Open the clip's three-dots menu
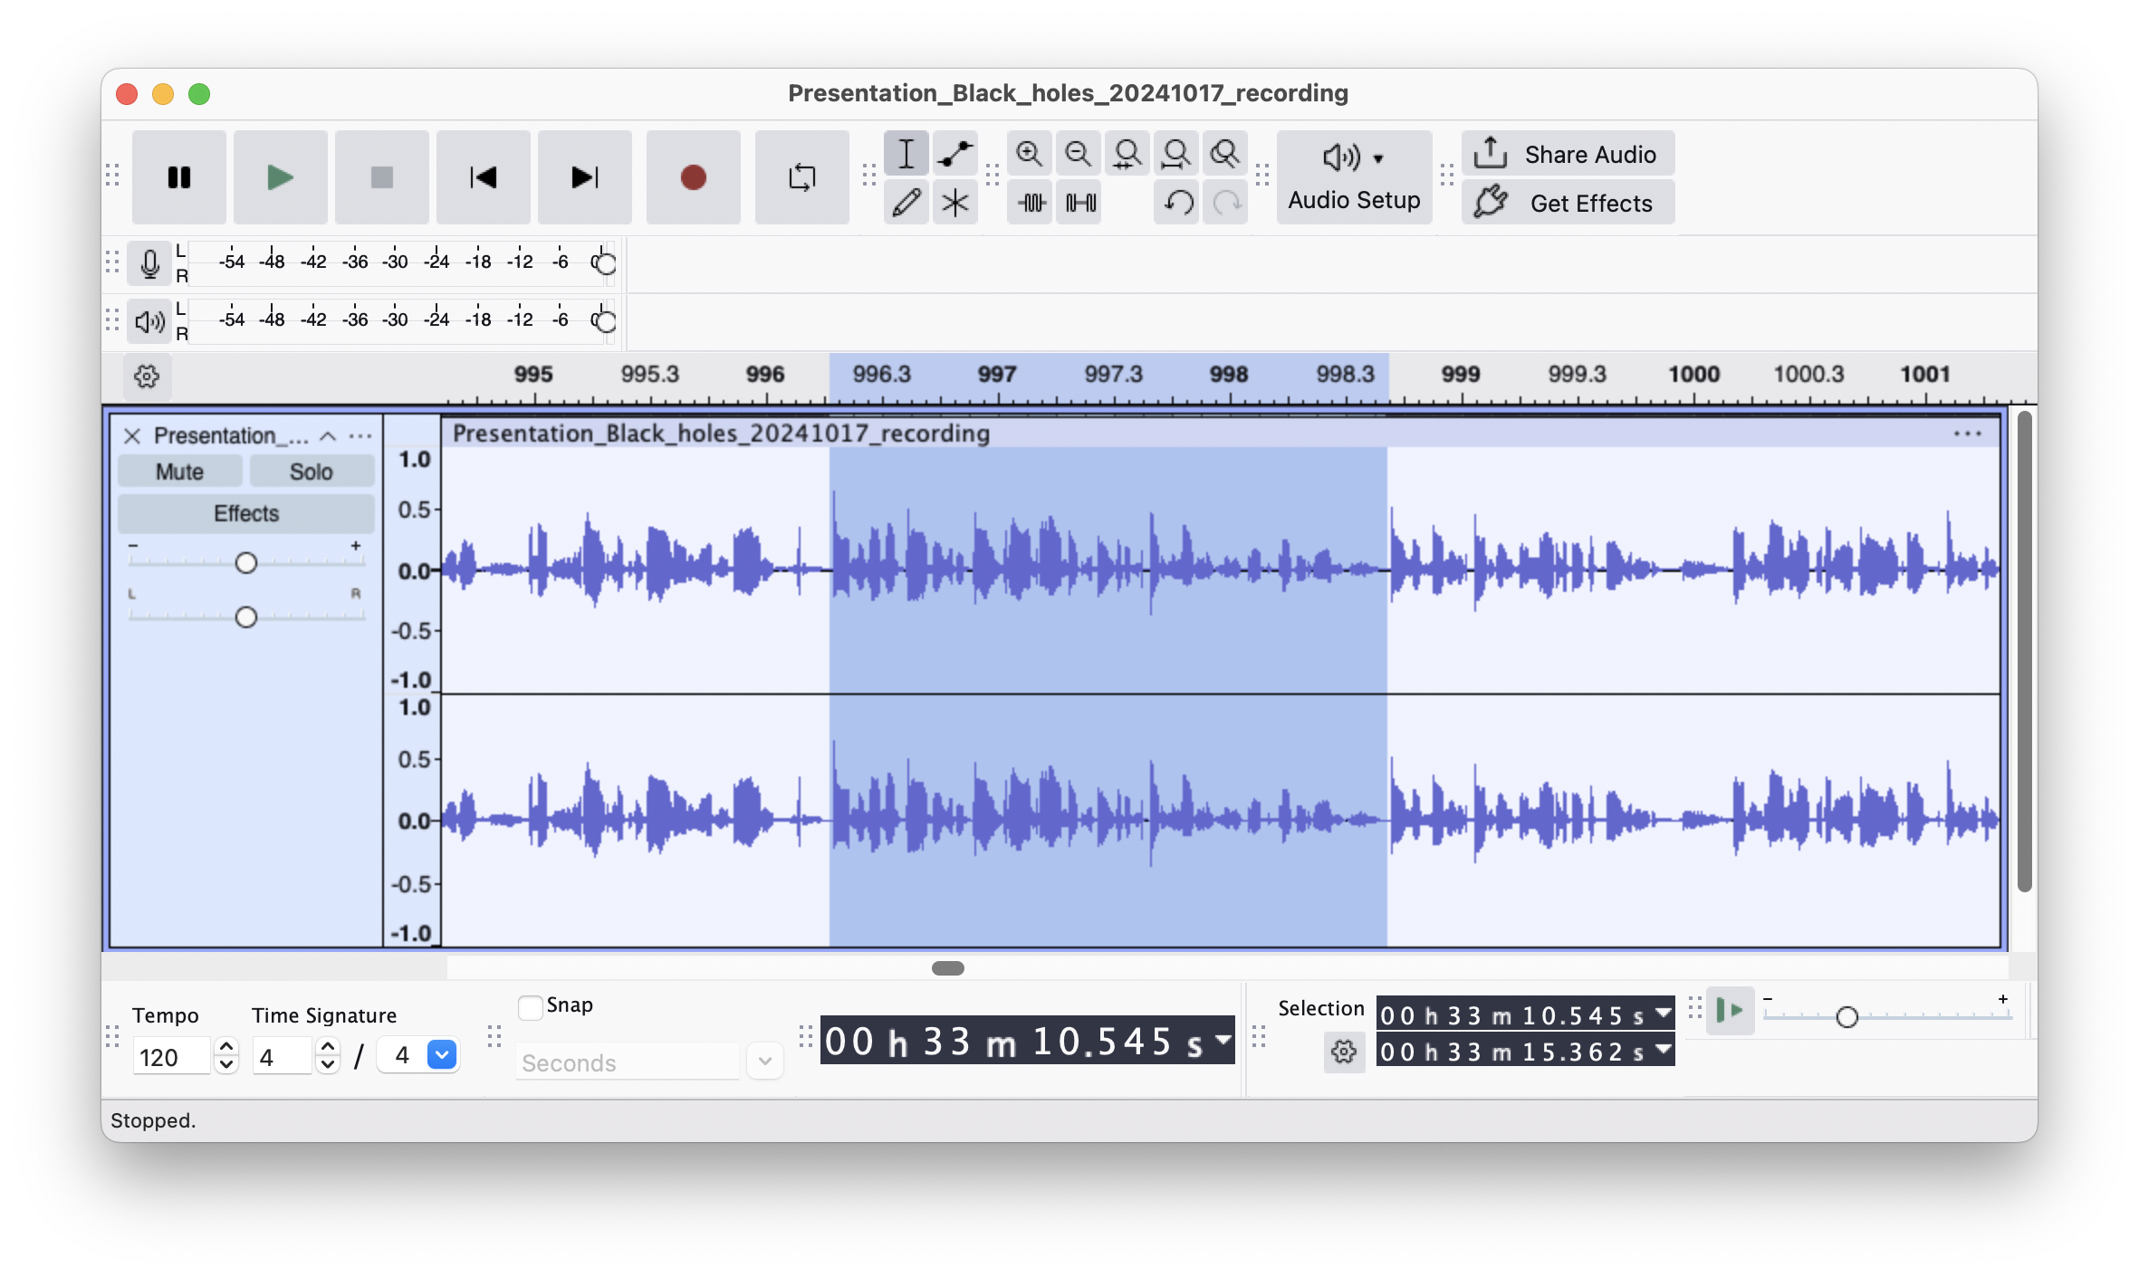The width and height of the screenshot is (2139, 1276). tap(1967, 433)
